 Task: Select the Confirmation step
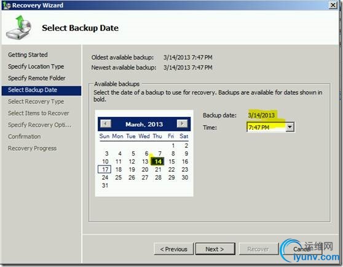tap(25, 137)
